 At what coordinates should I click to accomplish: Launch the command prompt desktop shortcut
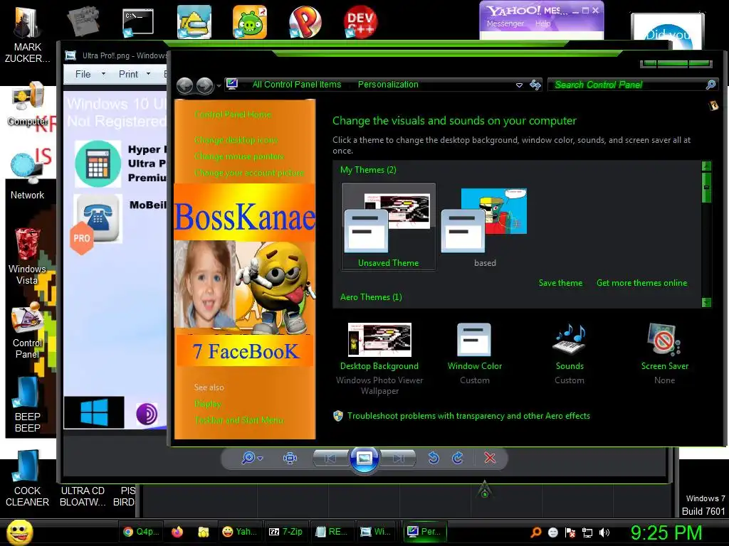pyautogui.click(x=137, y=22)
